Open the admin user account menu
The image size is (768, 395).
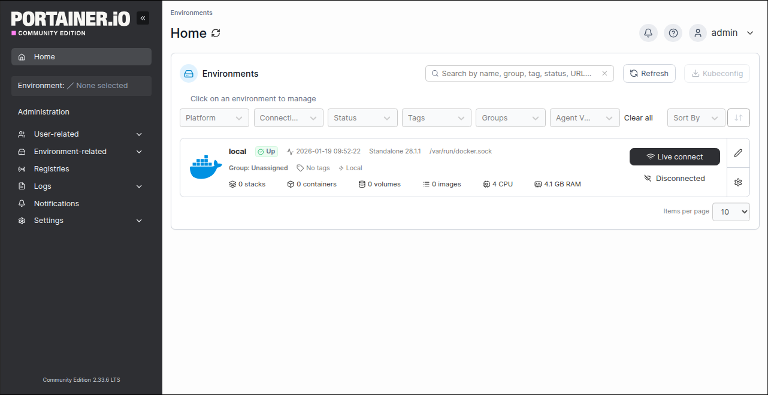tap(724, 33)
